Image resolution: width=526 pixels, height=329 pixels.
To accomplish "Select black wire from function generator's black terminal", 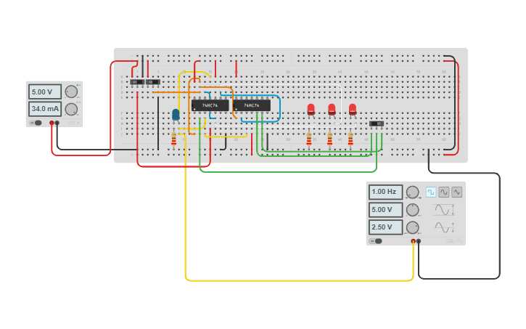I will coord(499,225).
